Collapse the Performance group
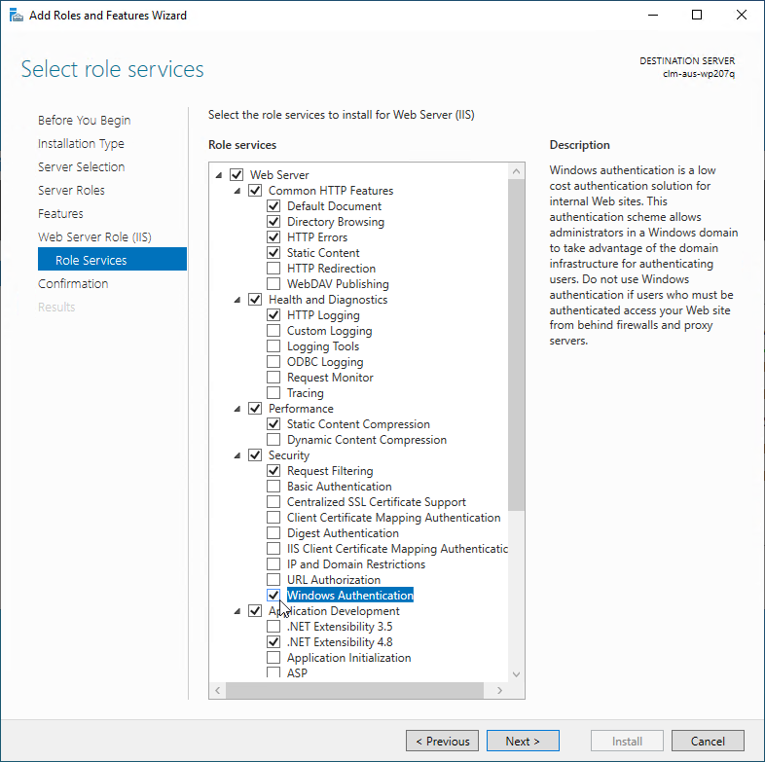 coord(237,409)
